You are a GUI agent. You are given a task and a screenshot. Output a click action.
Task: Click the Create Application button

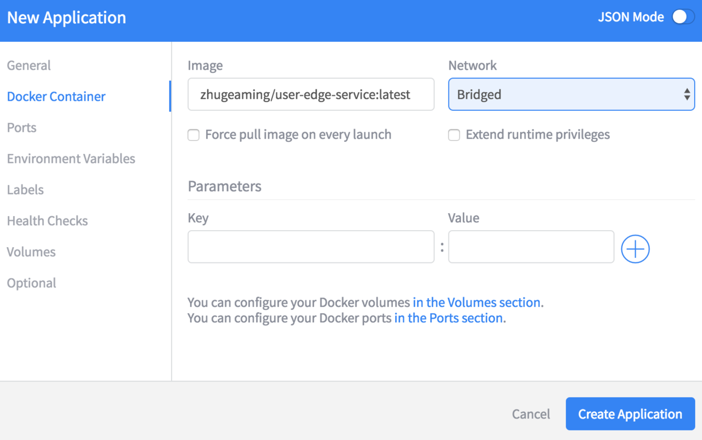(x=630, y=414)
